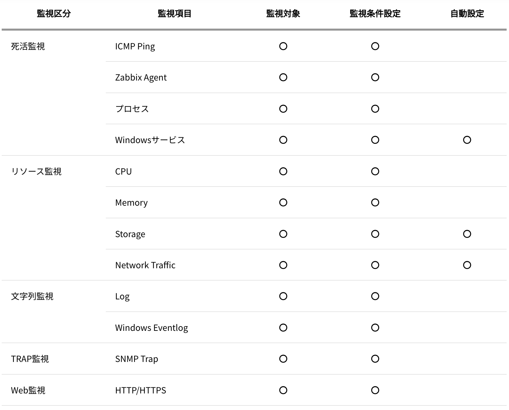The width and height of the screenshot is (509, 410).
Task: Click the 監視対象 circle for Windows Eventlog
Action: pyautogui.click(x=283, y=328)
